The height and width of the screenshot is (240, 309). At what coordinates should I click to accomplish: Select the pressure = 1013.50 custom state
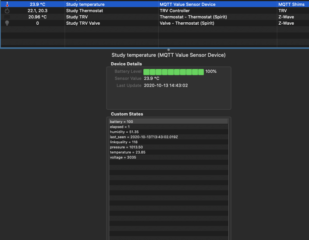(x=169, y=147)
